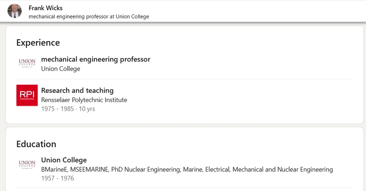The height and width of the screenshot is (191, 366).
Task: Click the Frank Wicks name in header
Action: tap(45, 8)
